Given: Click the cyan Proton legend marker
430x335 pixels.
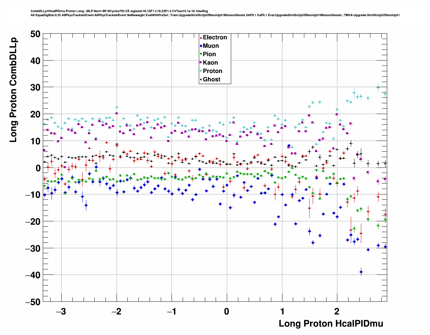Looking at the screenshot, I should tap(201, 71).
